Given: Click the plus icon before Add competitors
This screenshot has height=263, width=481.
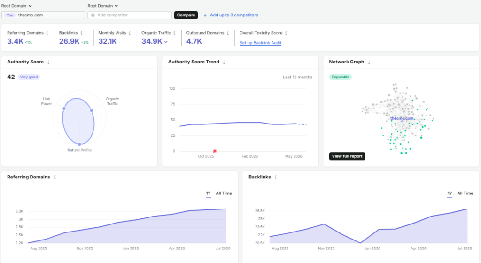Looking at the screenshot, I should [205, 15].
